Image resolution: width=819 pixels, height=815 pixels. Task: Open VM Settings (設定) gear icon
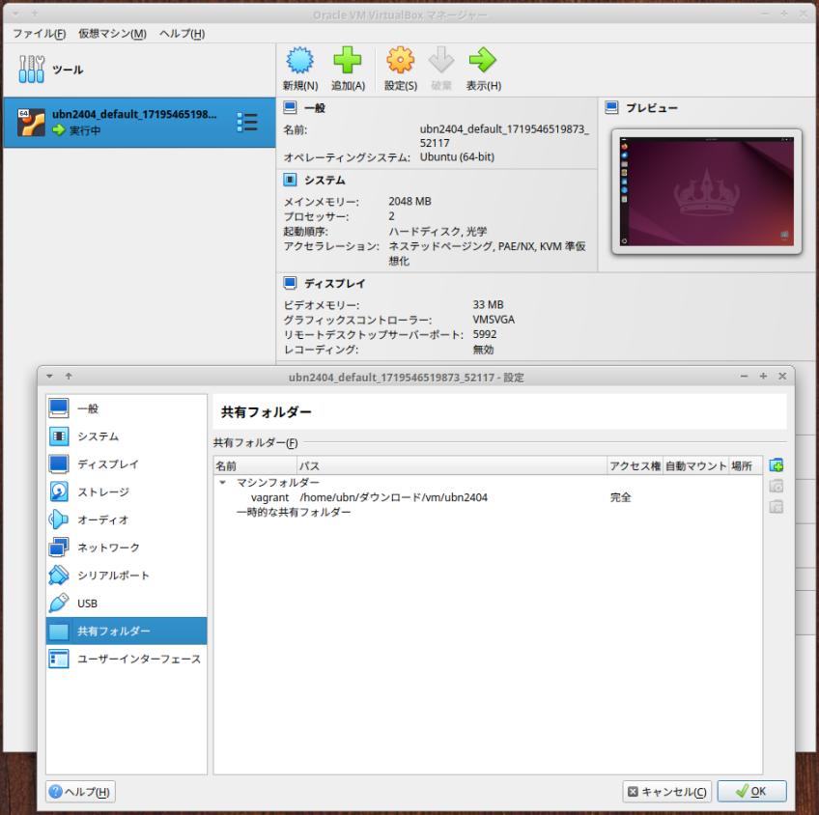[400, 61]
